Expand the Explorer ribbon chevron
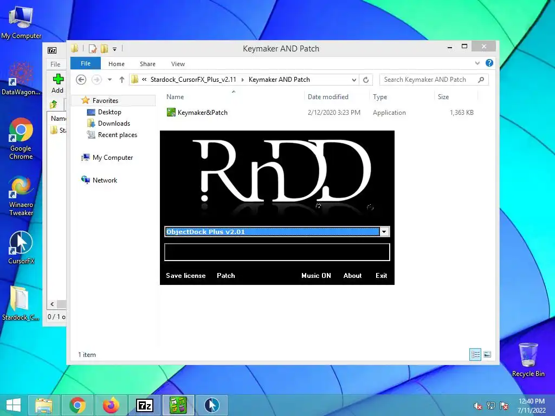The image size is (555, 416). [477, 63]
